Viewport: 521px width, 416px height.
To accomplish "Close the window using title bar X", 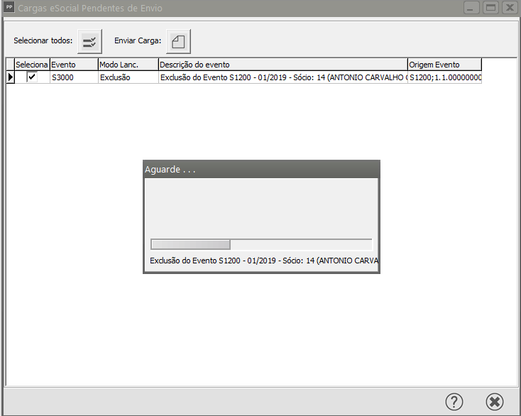I will click(x=508, y=8).
